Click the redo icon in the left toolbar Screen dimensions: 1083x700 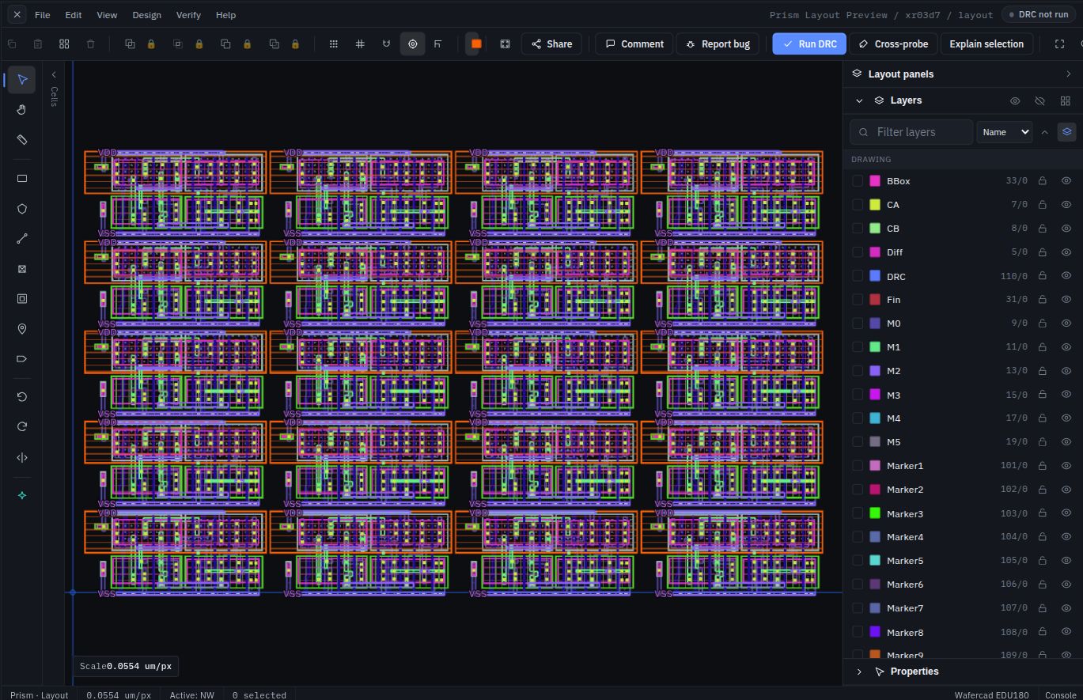coord(22,427)
